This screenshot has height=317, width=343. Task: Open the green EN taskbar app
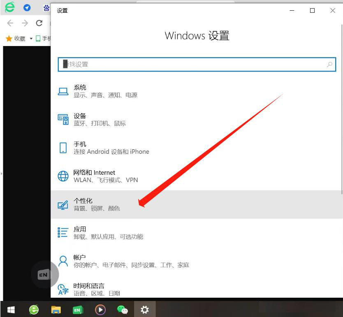pos(78,310)
